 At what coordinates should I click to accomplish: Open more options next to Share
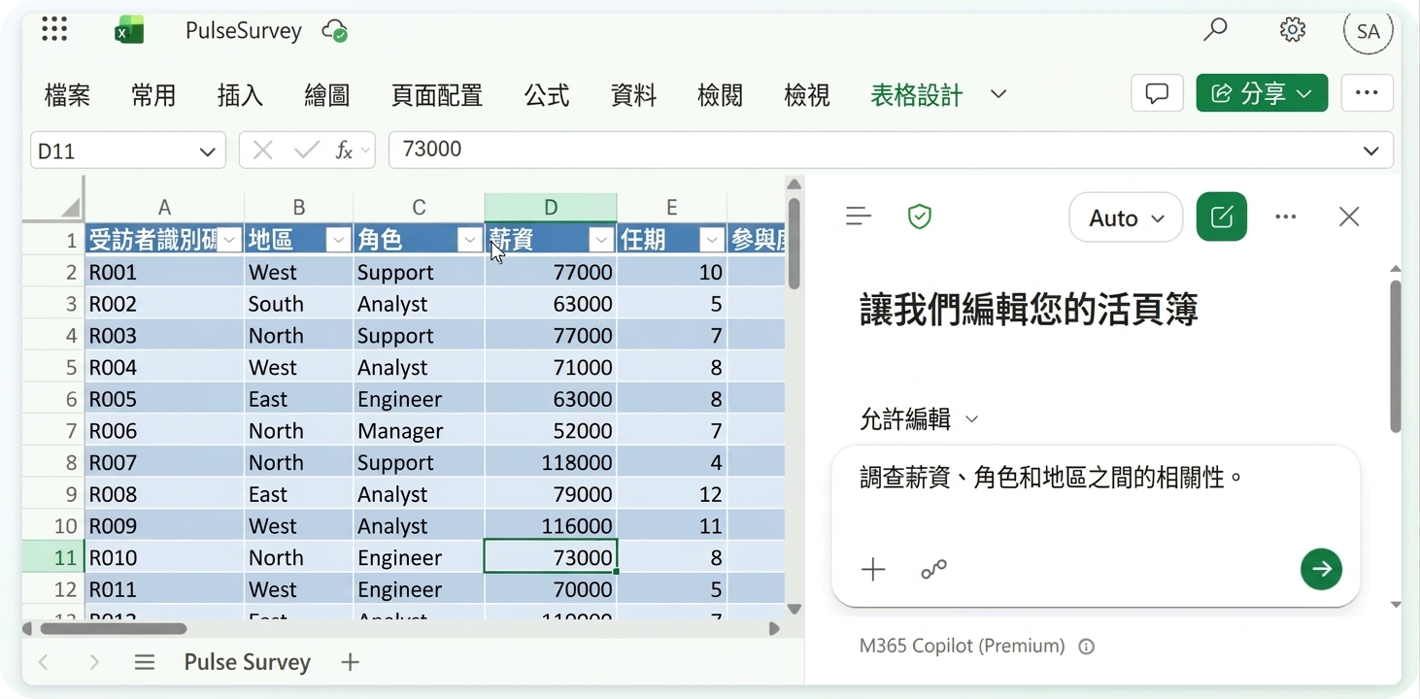coord(1367,93)
